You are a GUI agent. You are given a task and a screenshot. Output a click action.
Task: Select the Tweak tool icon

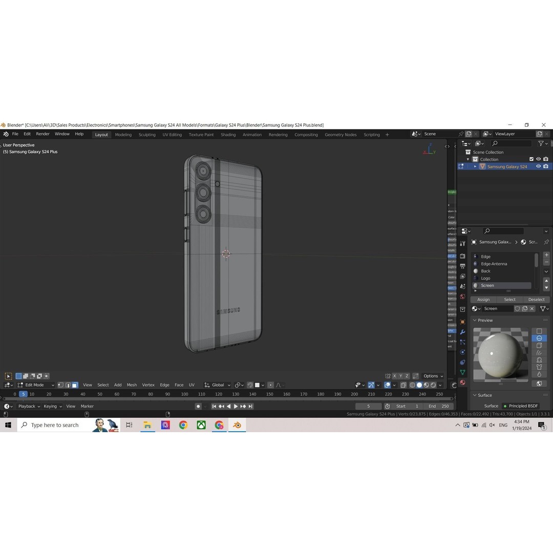(9, 376)
